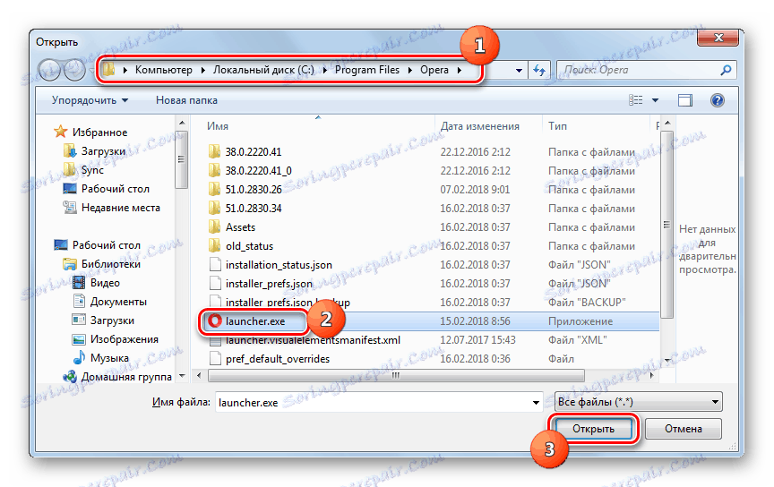Click the Музыка library icon
The height and width of the screenshot is (487, 774).
coord(79,358)
